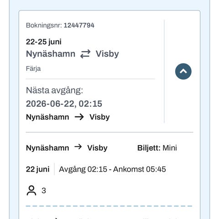
Task: Click the Biljett: Mini ticket type
Action: pos(157,148)
